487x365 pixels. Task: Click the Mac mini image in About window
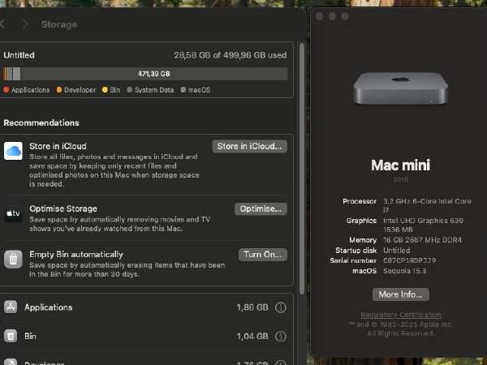click(400, 88)
